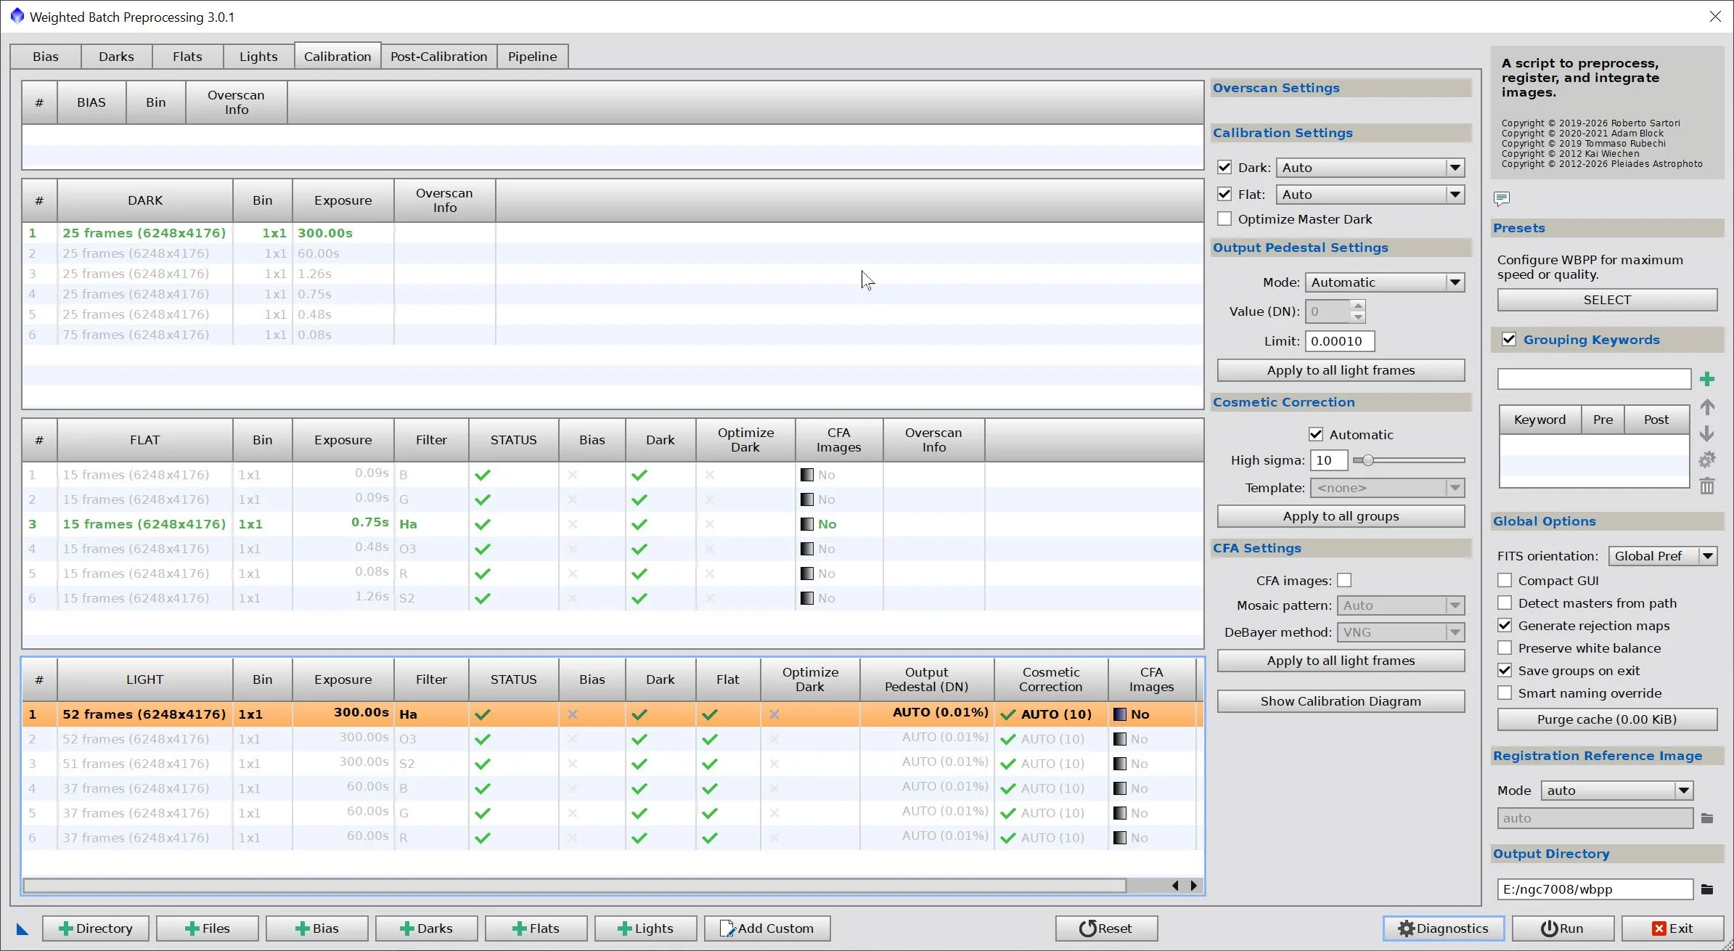Click CFA Images icon in S2 flat row
1734x951 pixels.
coord(806,598)
